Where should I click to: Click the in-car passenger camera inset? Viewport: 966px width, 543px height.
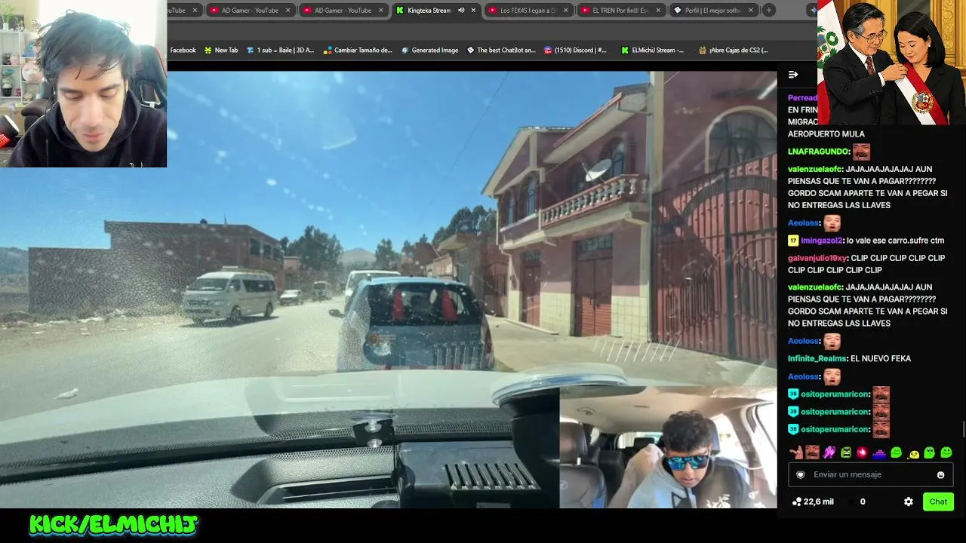click(x=668, y=448)
